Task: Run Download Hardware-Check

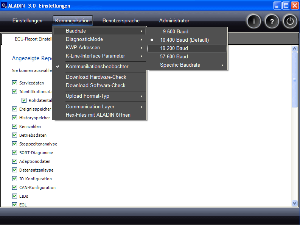Action: tap(99, 77)
